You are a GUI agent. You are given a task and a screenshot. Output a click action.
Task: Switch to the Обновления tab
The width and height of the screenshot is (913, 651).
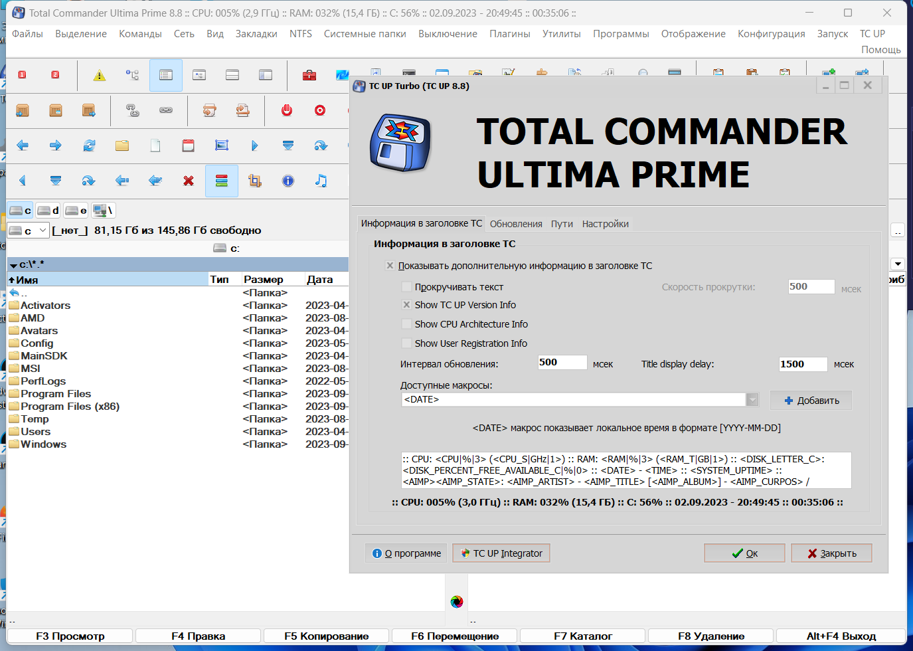click(x=516, y=224)
